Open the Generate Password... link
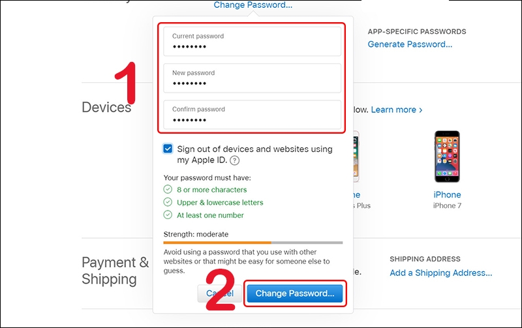 coord(410,44)
